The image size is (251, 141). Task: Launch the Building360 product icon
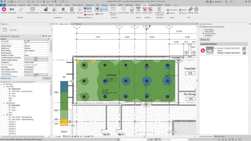12,10
